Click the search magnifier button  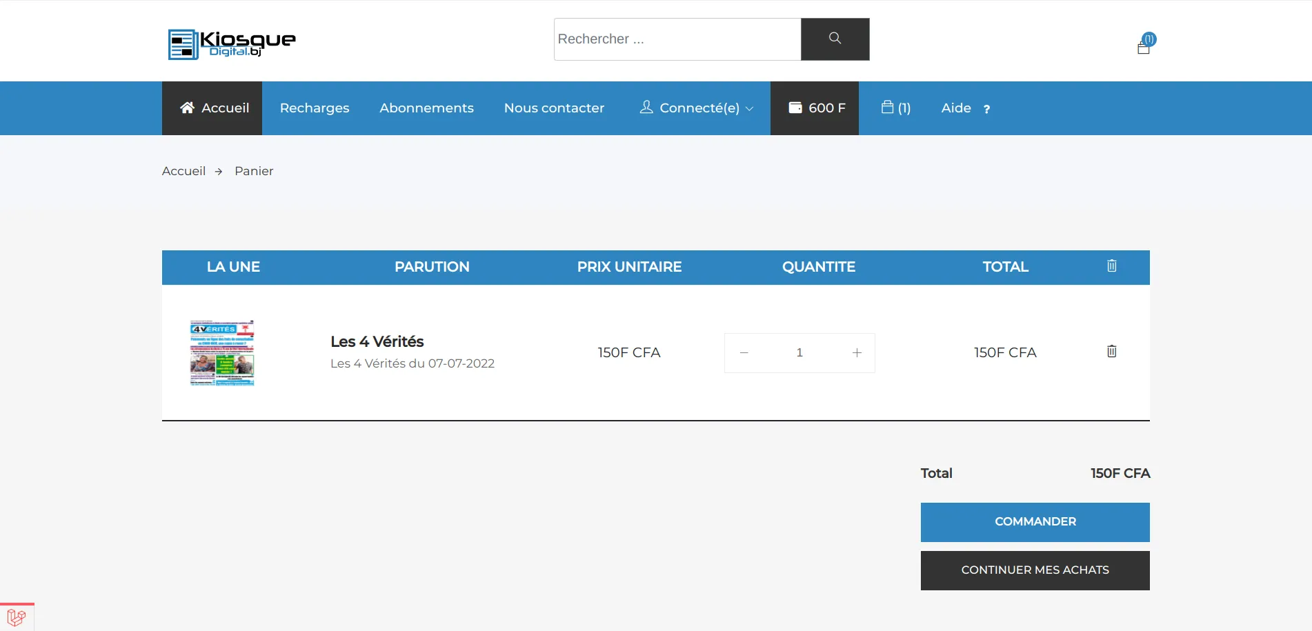coord(835,39)
